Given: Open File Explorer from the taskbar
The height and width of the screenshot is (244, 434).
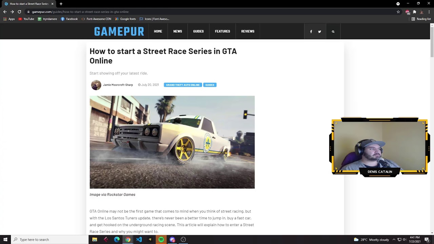Looking at the screenshot, I should [x=95, y=240].
